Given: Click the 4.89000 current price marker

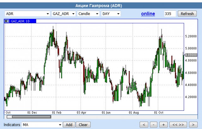Looking at the screenshot, I should click(191, 55).
